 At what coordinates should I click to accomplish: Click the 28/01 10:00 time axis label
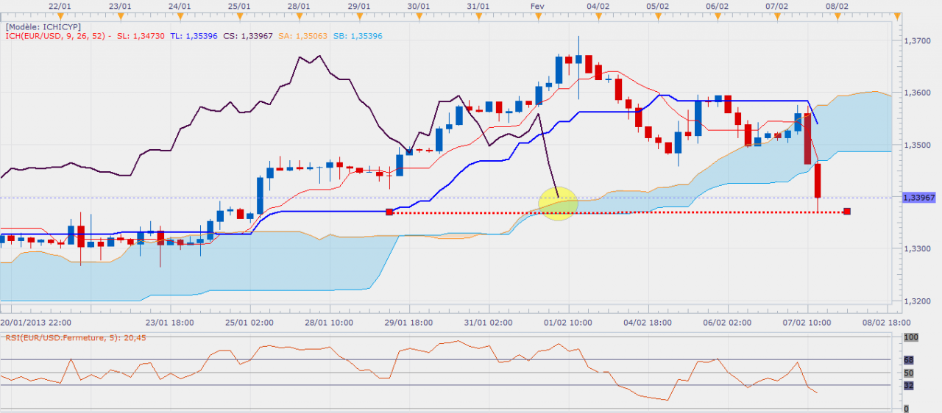coord(329,322)
